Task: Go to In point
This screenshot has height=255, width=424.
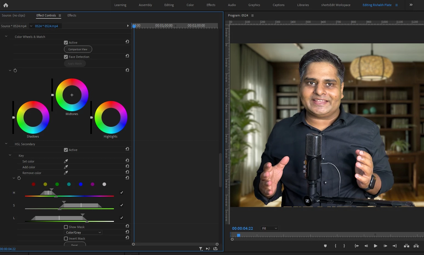Action: pyautogui.click(x=356, y=246)
